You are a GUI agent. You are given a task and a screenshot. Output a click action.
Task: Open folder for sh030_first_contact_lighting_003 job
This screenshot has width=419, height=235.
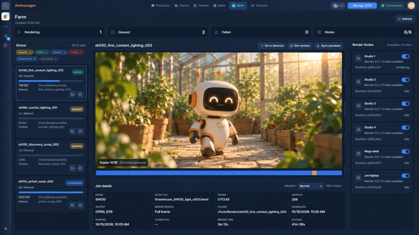click(72, 95)
